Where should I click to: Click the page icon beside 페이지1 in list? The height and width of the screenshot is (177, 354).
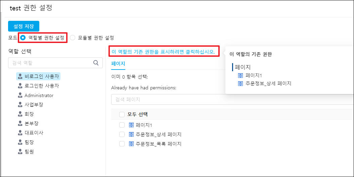[131, 125]
